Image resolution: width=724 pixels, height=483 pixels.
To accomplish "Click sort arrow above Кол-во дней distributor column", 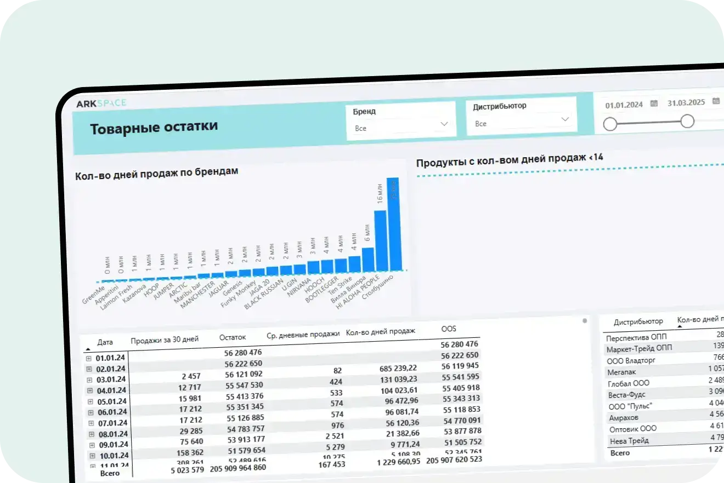I will click(680, 326).
